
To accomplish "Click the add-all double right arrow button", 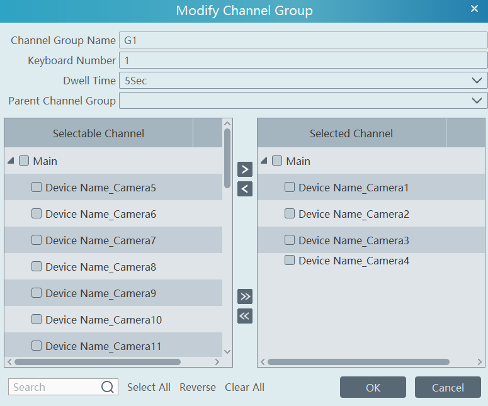I will pos(245,296).
